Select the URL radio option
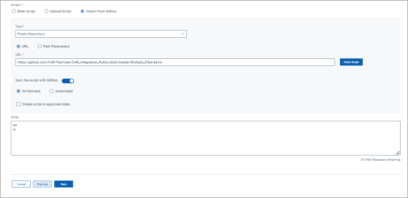Image resolution: width=408 pixels, height=198 pixels. coord(18,46)
